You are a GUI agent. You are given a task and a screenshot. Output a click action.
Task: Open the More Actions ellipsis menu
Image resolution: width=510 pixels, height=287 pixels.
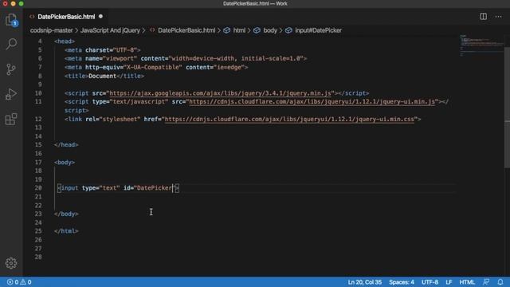pos(498,17)
